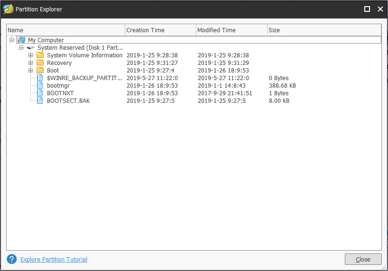Click the Recovery folder icon
This screenshot has width=388, height=271.
click(40, 63)
